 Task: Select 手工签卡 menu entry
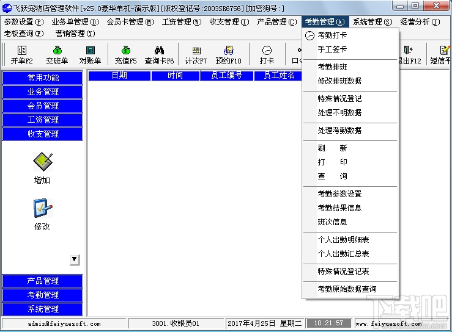(x=350, y=49)
